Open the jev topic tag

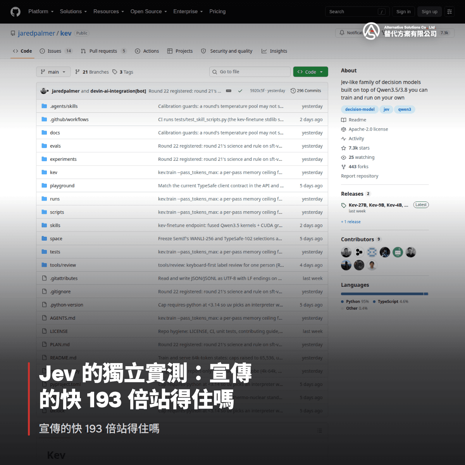[386, 109]
